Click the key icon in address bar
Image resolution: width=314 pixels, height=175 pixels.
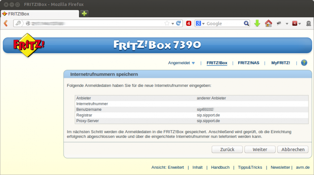(18, 23)
